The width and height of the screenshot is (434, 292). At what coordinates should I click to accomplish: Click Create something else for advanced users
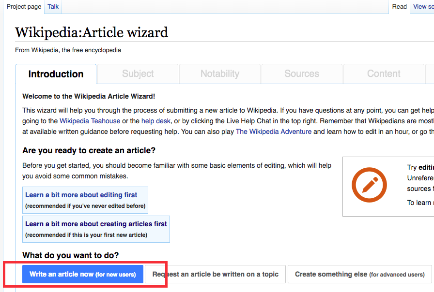(x=360, y=274)
